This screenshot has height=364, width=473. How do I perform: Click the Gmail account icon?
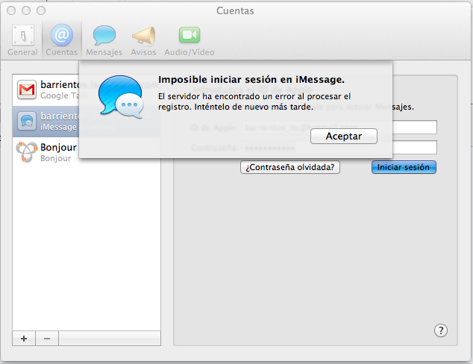pyautogui.click(x=27, y=90)
